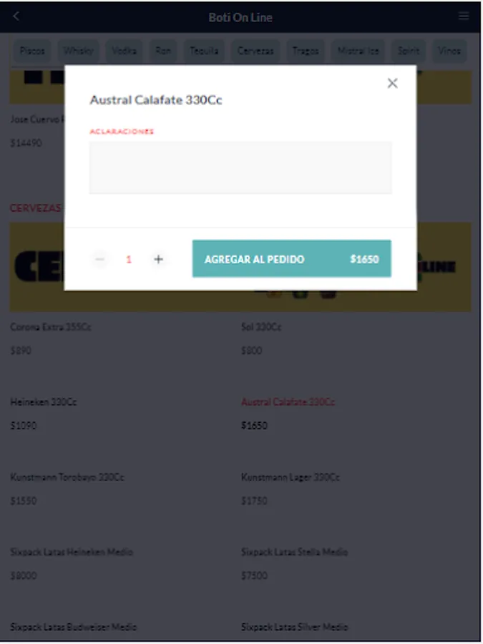The width and height of the screenshot is (483, 644).
Task: Click the Aclaraciones text area
Action: click(240, 167)
